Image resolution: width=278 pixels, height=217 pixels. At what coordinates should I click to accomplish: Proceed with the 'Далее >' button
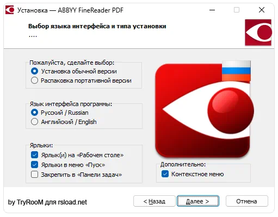pyautogui.click(x=198, y=201)
